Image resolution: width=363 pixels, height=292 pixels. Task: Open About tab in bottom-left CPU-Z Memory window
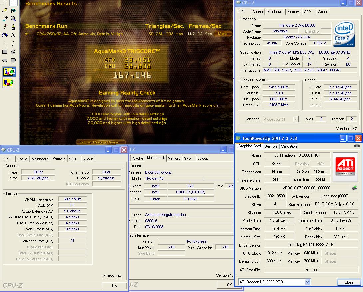tap(88, 159)
